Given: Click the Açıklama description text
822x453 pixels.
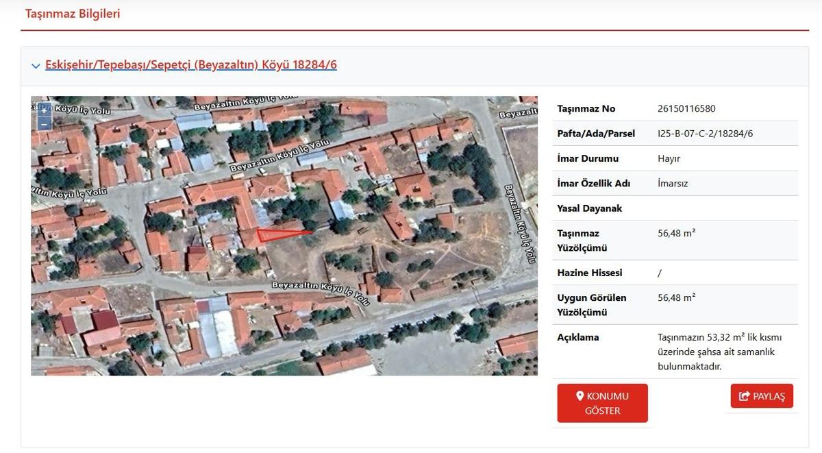Looking at the screenshot, I should tap(719, 352).
